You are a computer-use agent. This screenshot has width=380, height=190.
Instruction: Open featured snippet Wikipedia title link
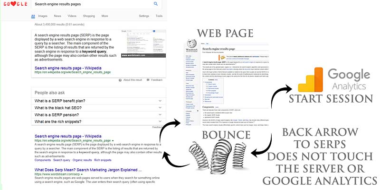click(x=68, y=68)
